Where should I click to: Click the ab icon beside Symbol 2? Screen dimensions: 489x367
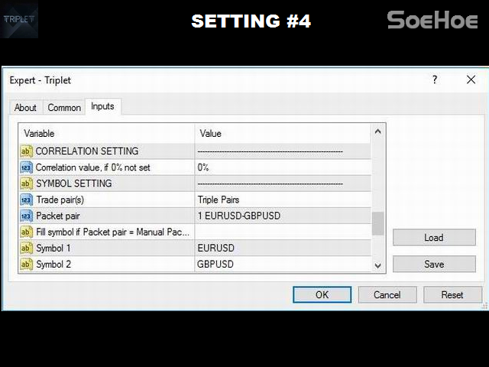coord(26,264)
